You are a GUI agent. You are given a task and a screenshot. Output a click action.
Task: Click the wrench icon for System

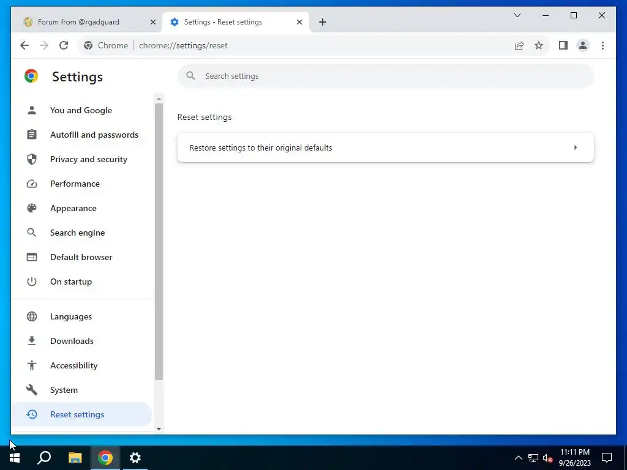pos(32,390)
